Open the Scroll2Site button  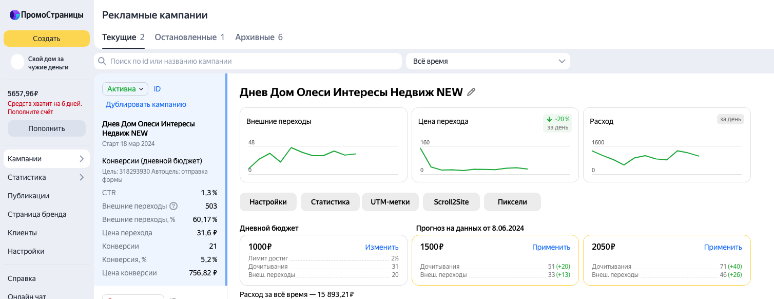click(x=451, y=202)
